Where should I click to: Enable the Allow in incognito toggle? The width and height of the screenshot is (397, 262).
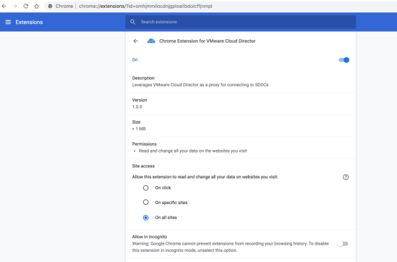click(x=342, y=243)
